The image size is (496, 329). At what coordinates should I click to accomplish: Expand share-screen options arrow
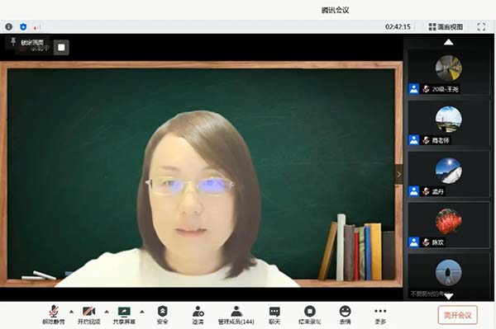pyautogui.click(x=142, y=312)
